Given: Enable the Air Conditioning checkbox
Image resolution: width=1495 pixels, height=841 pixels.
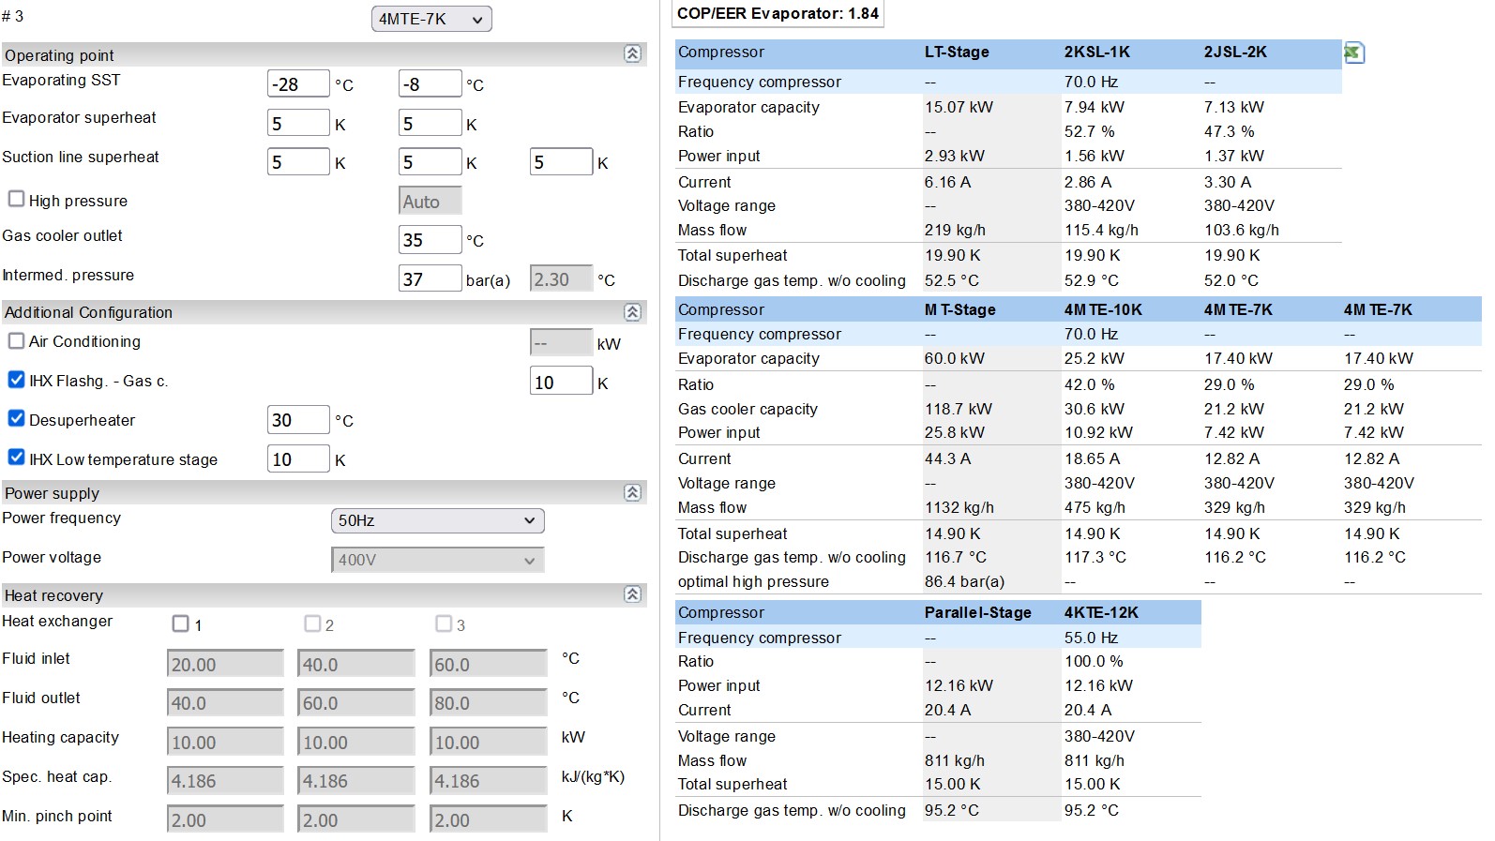Looking at the screenshot, I should coord(17,341).
